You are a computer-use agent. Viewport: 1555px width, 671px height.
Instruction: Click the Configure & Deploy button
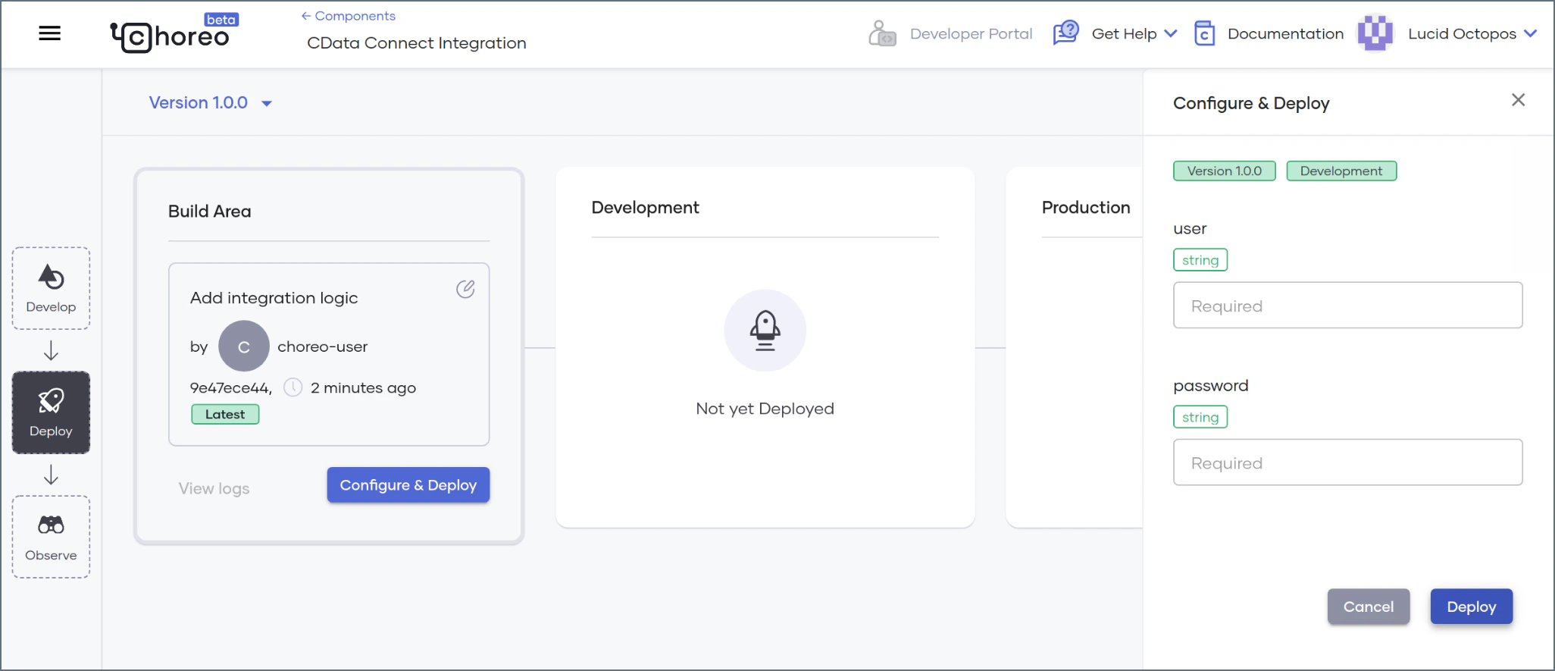[408, 484]
